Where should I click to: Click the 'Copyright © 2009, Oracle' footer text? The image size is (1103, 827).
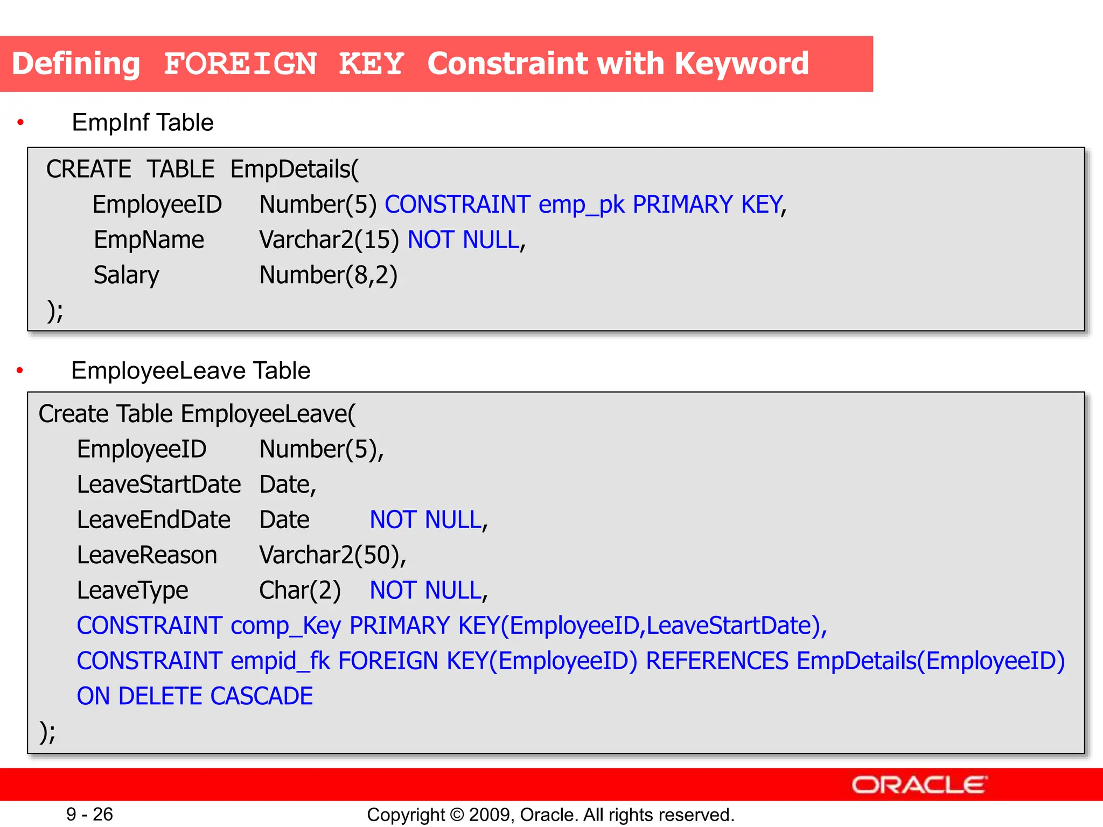pos(550,815)
